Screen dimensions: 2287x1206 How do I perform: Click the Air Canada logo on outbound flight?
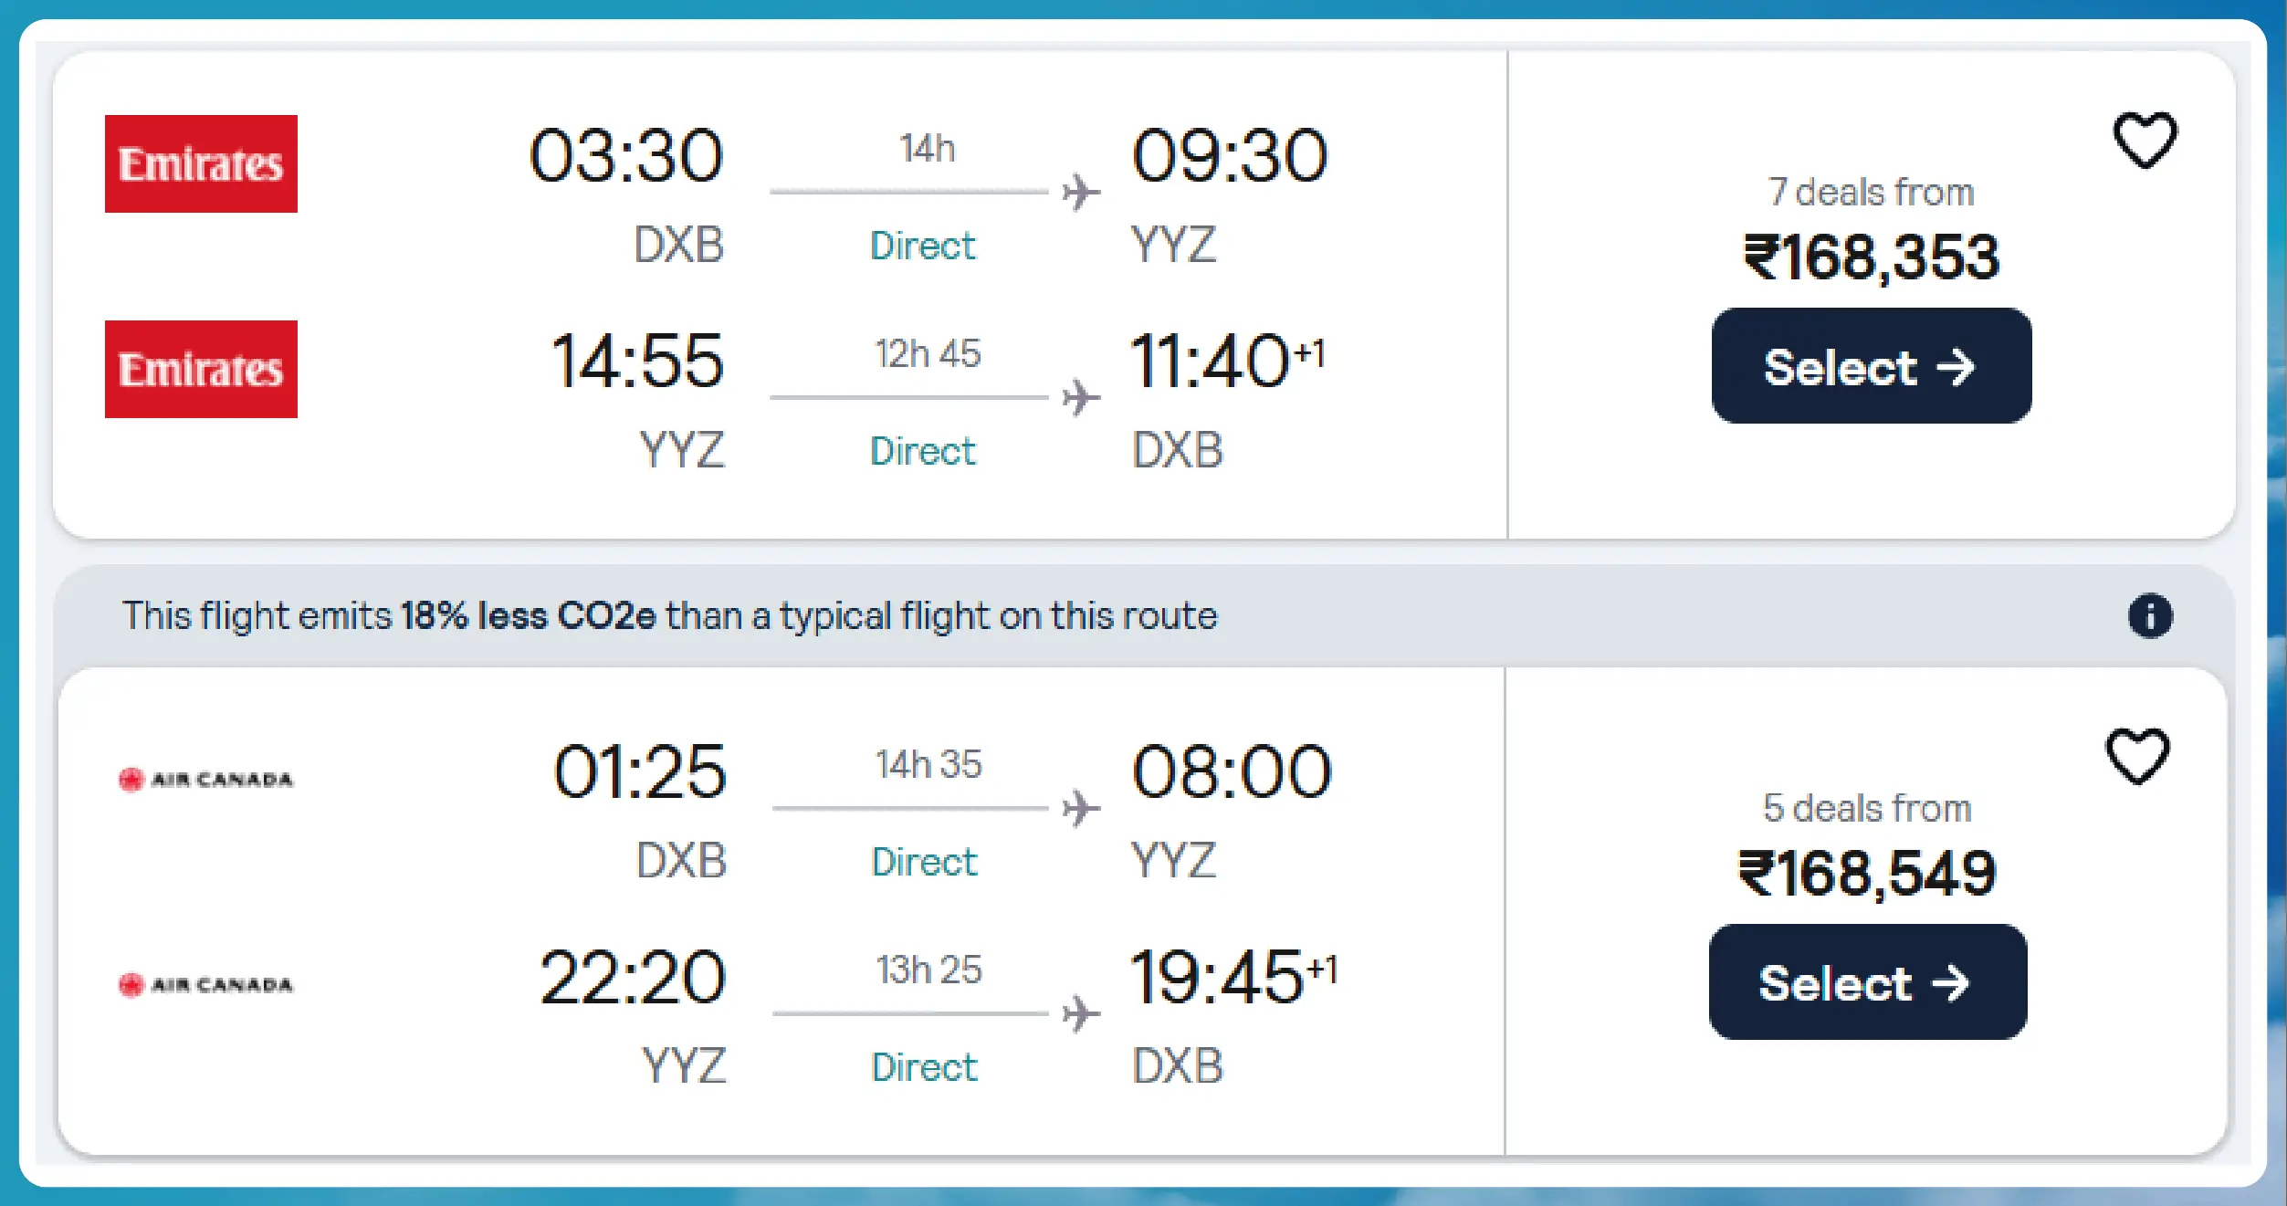[x=205, y=779]
